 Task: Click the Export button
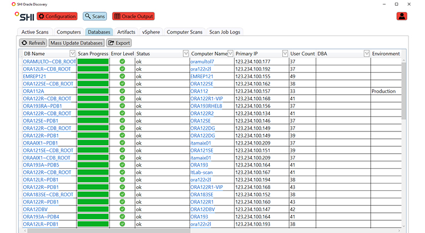tap(118, 43)
